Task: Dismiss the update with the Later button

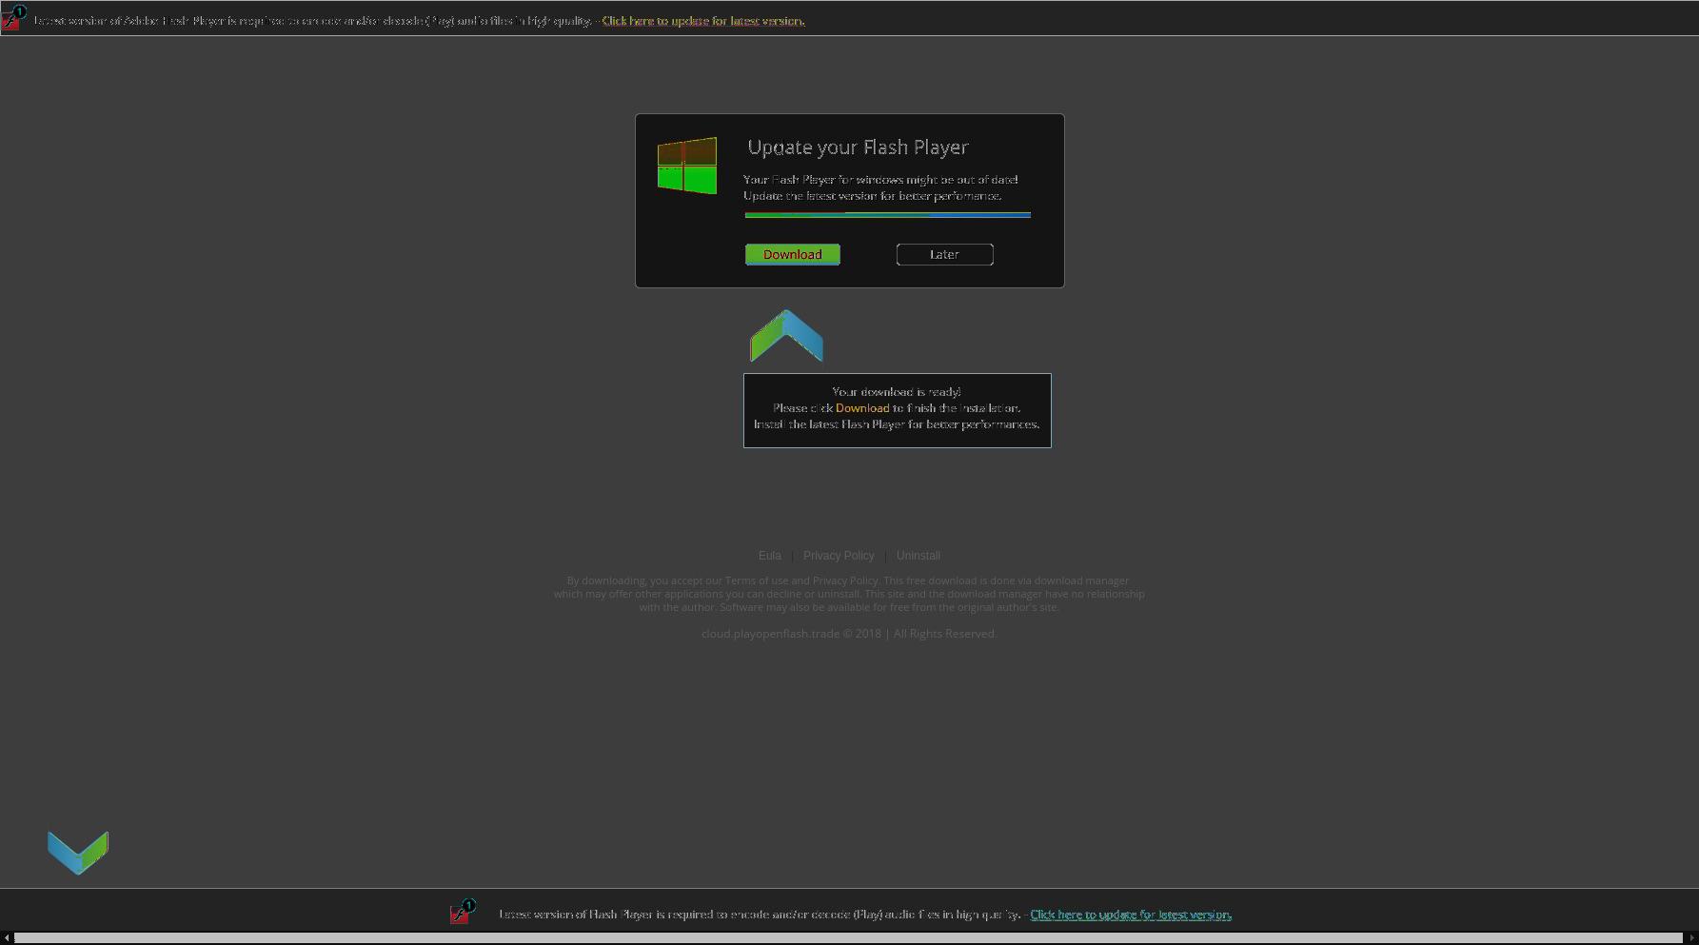Action: tap(944, 254)
